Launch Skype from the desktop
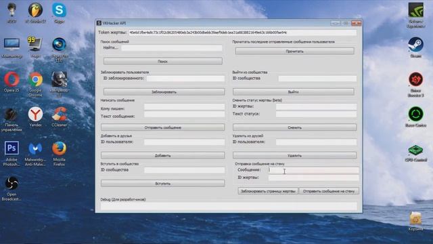Image resolution: width=433 pixels, height=244 pixels. coord(59,11)
